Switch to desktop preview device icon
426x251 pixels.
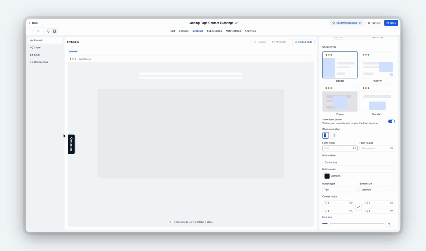click(x=49, y=31)
